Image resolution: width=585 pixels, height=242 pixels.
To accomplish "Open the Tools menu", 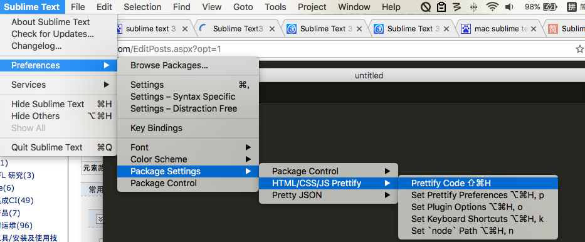I will click(x=275, y=7).
